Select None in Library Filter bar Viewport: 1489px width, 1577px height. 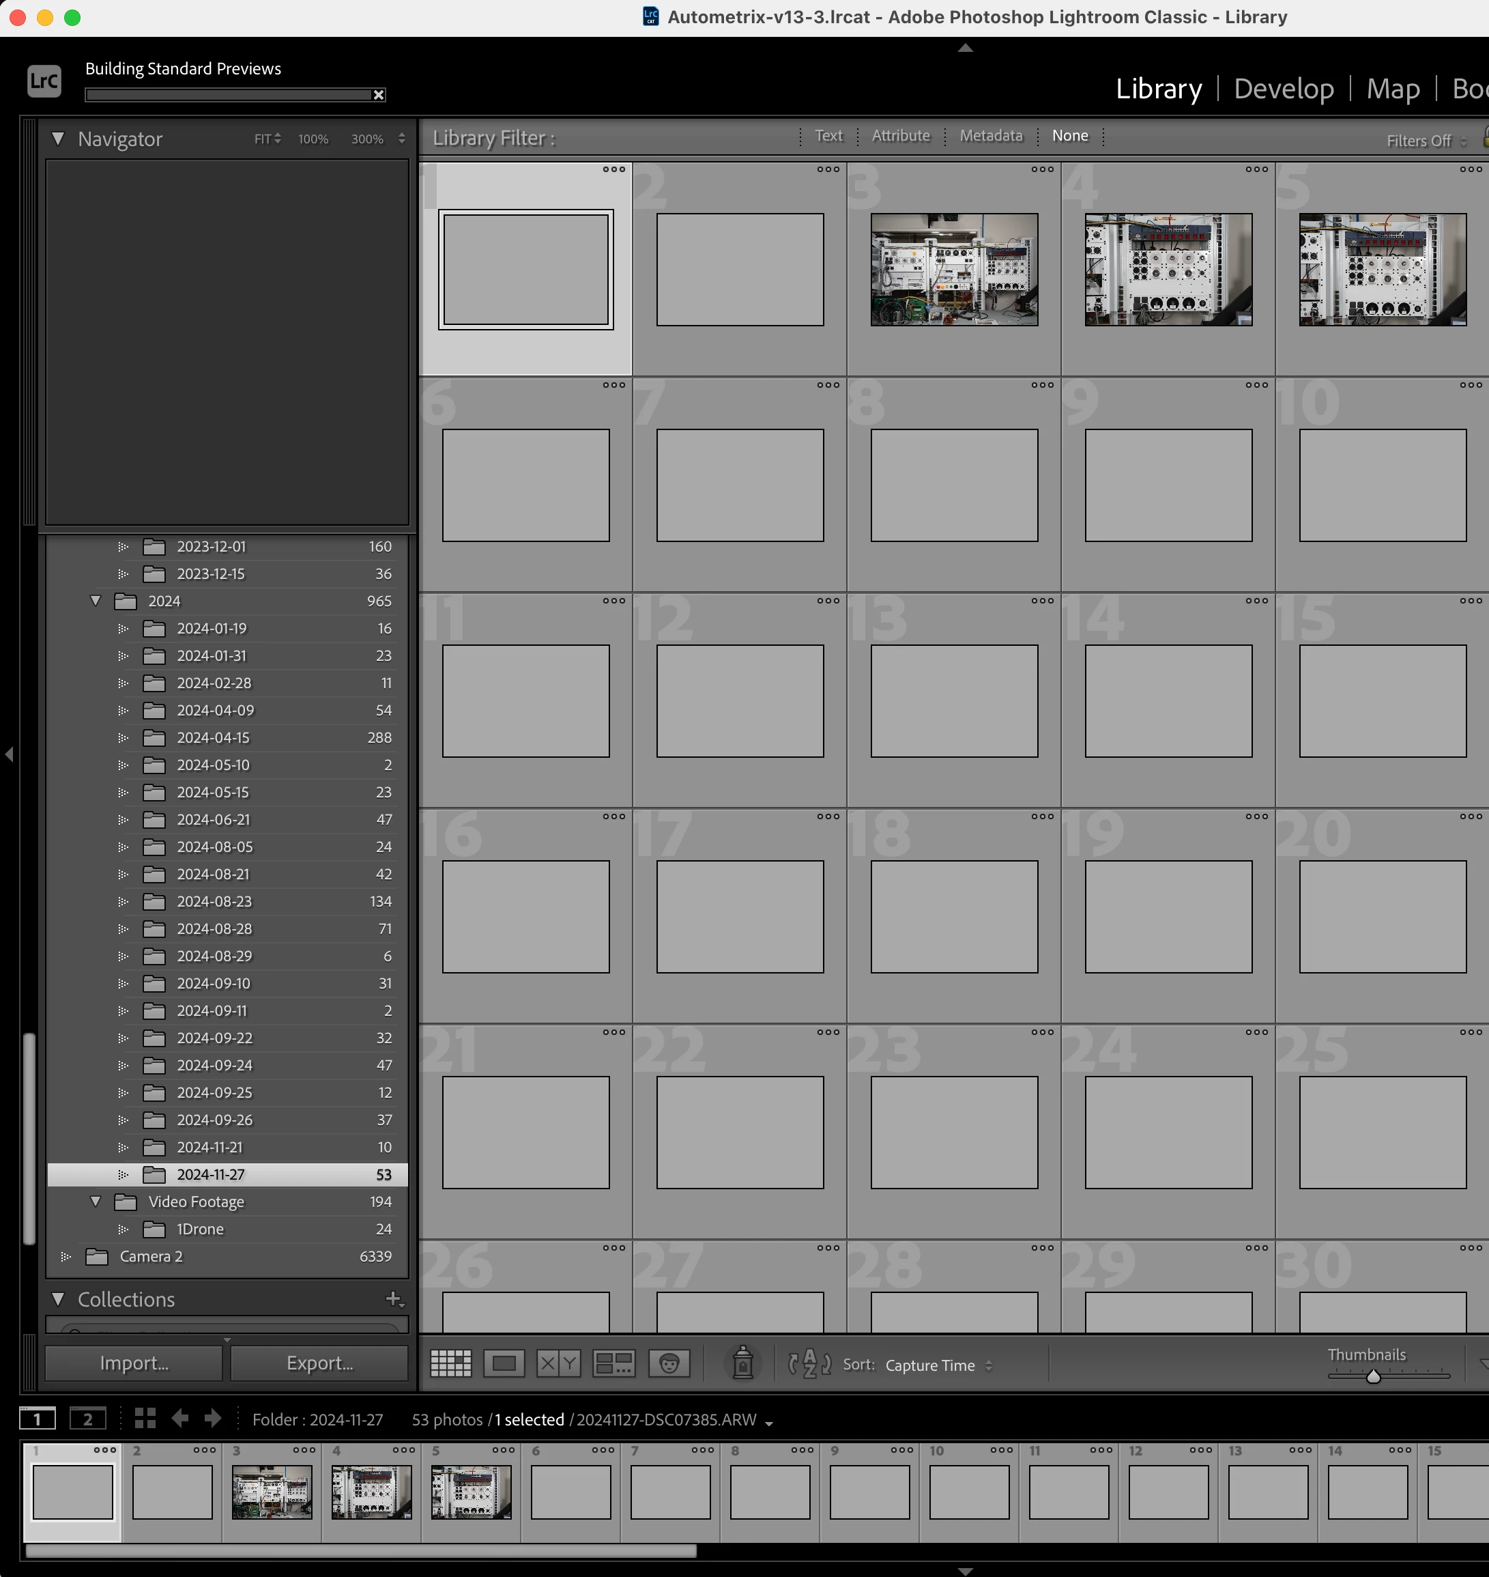point(1069,136)
